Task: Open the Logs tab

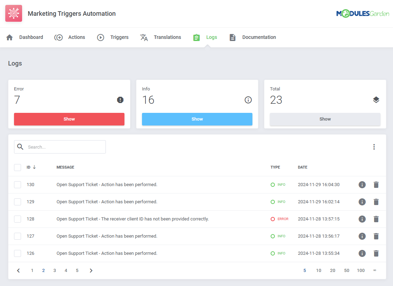Action: pos(205,38)
